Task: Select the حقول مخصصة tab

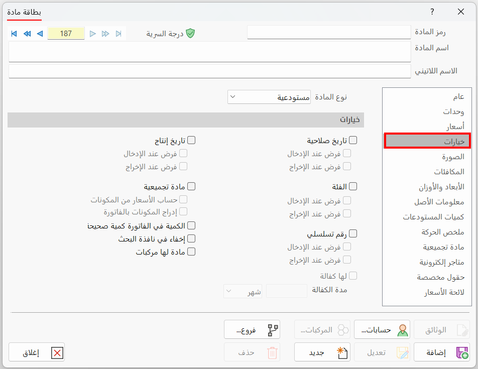Action: coord(427,277)
